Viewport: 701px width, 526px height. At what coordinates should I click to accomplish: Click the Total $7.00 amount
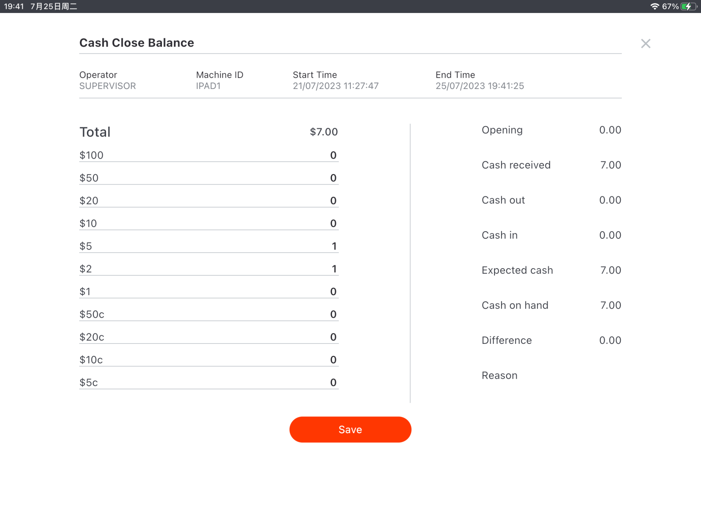point(324,132)
